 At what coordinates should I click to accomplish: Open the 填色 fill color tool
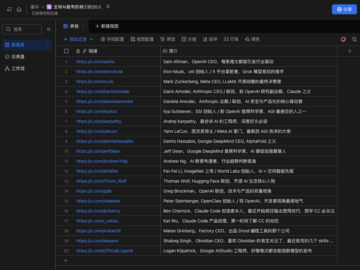[x=252, y=39]
